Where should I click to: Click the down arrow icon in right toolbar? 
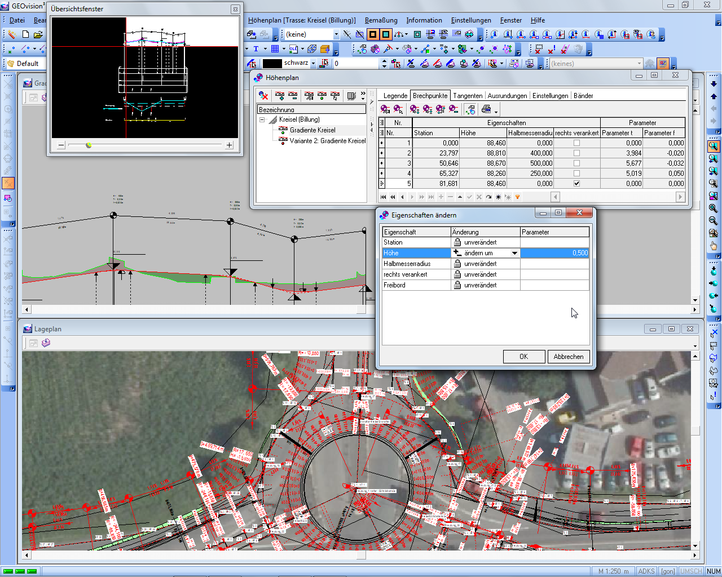pyautogui.click(x=714, y=84)
